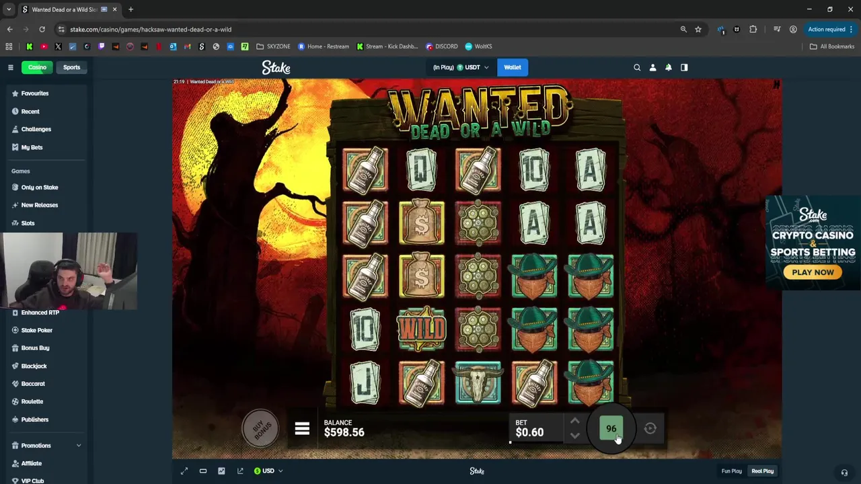This screenshot has width=861, height=484.
Task: Increase the bet amount arrow
Action: coord(574,421)
